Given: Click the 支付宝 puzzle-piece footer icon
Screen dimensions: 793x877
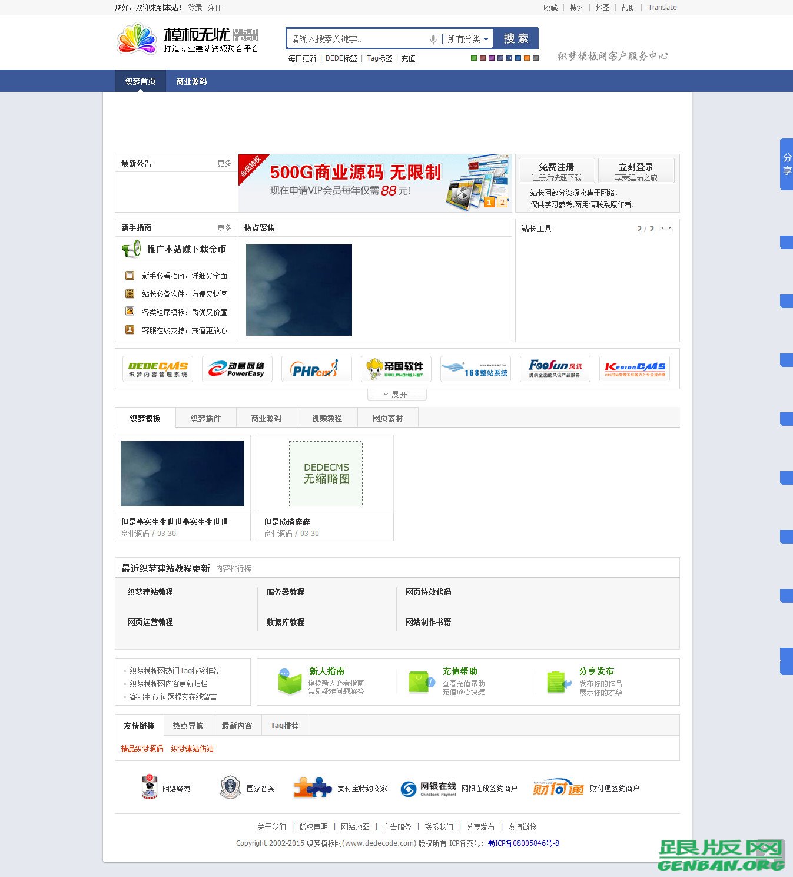Looking at the screenshot, I should point(313,787).
